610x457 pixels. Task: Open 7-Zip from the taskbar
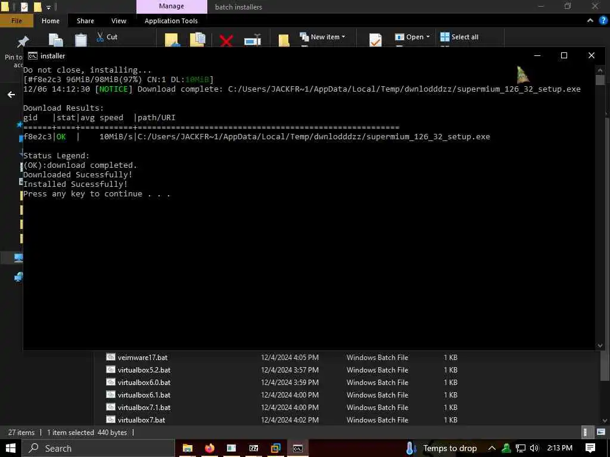[x=254, y=448]
